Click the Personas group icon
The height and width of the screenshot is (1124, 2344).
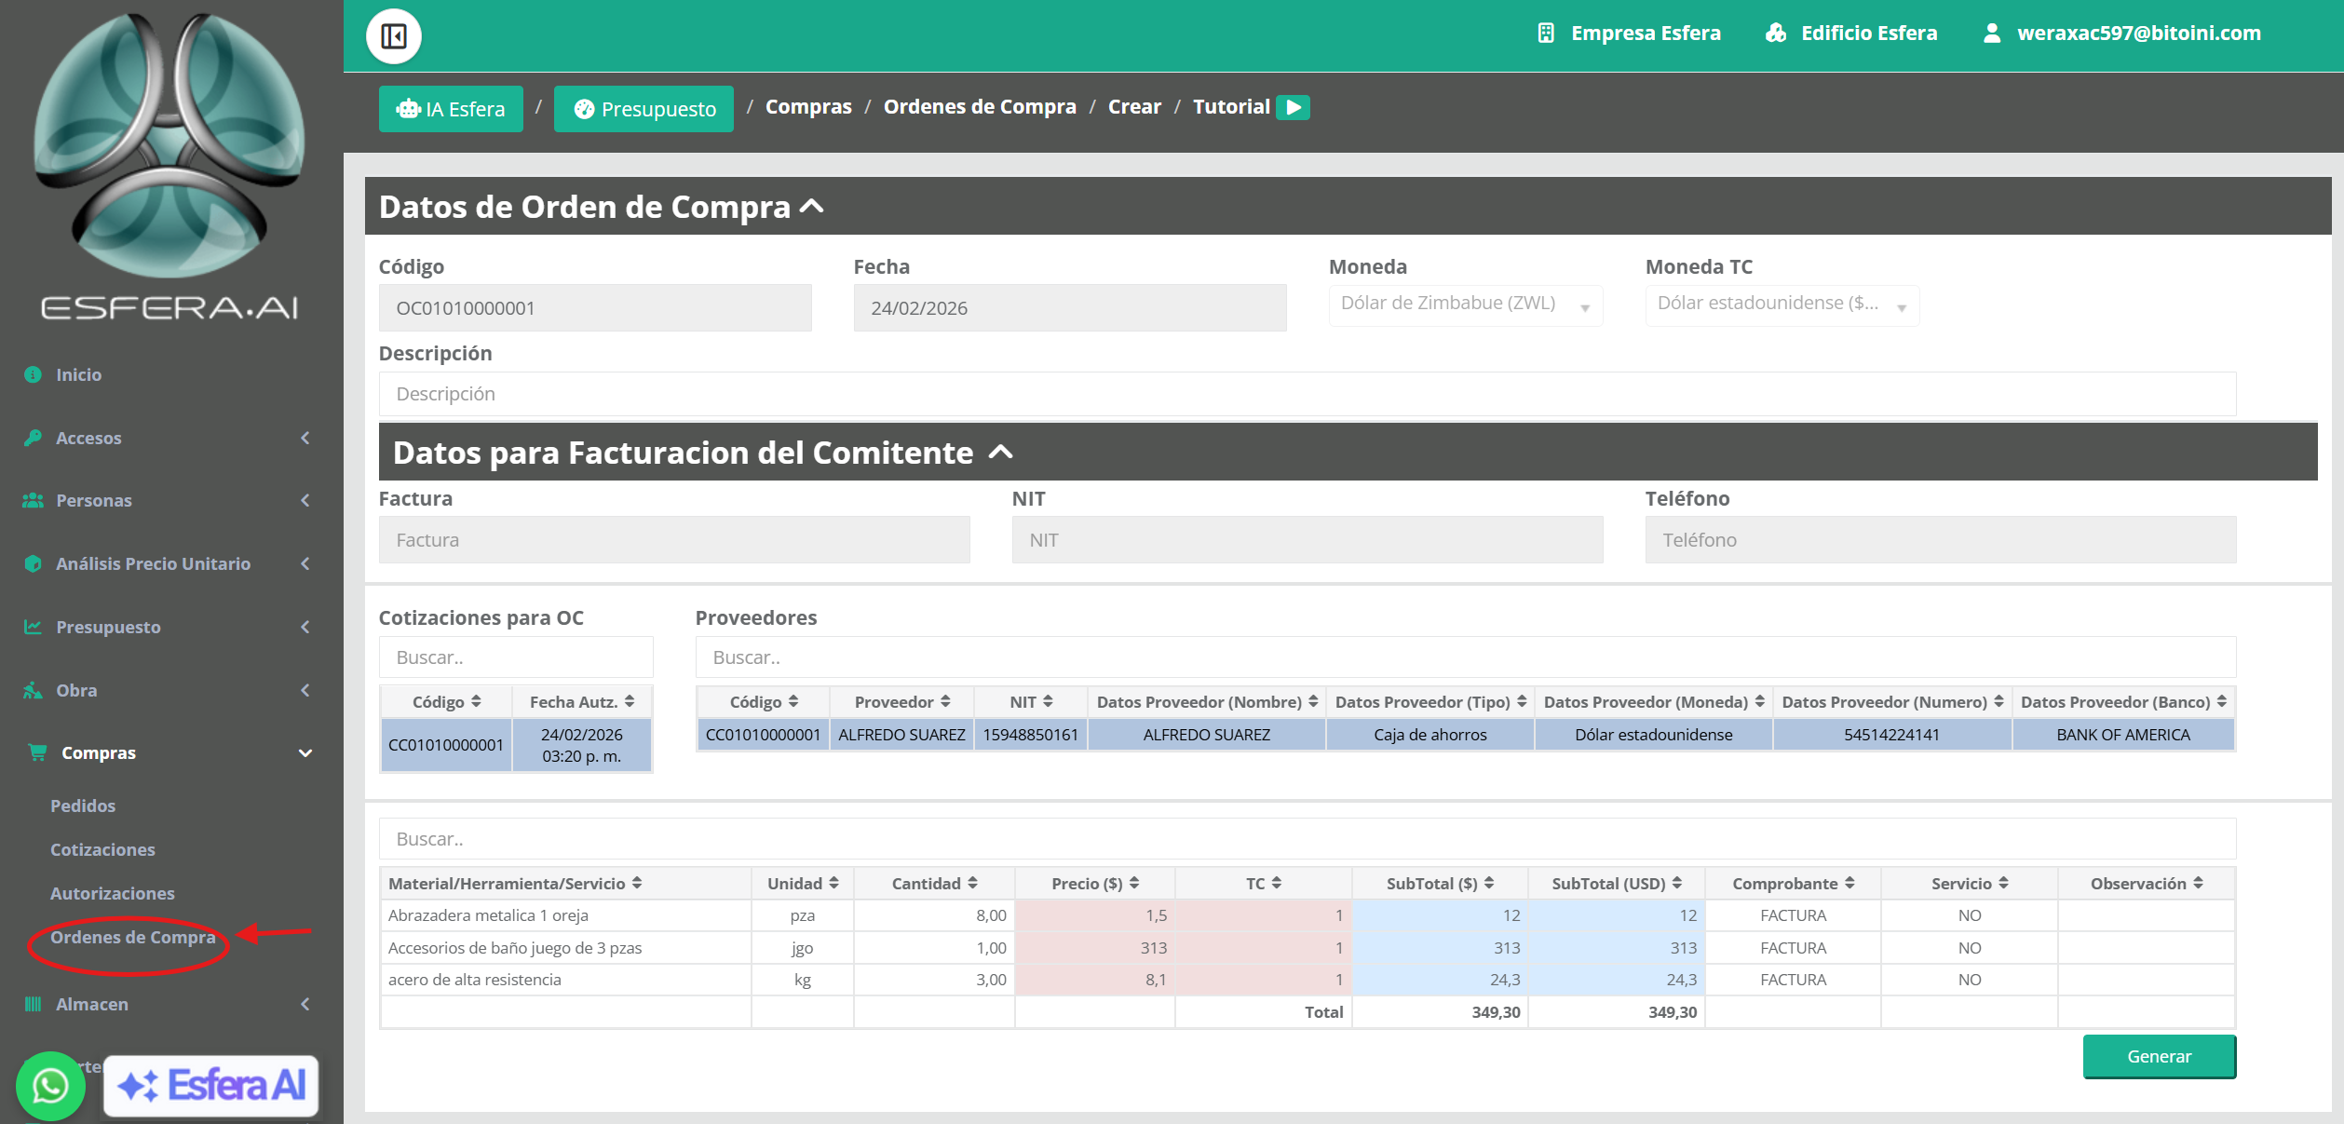click(34, 500)
